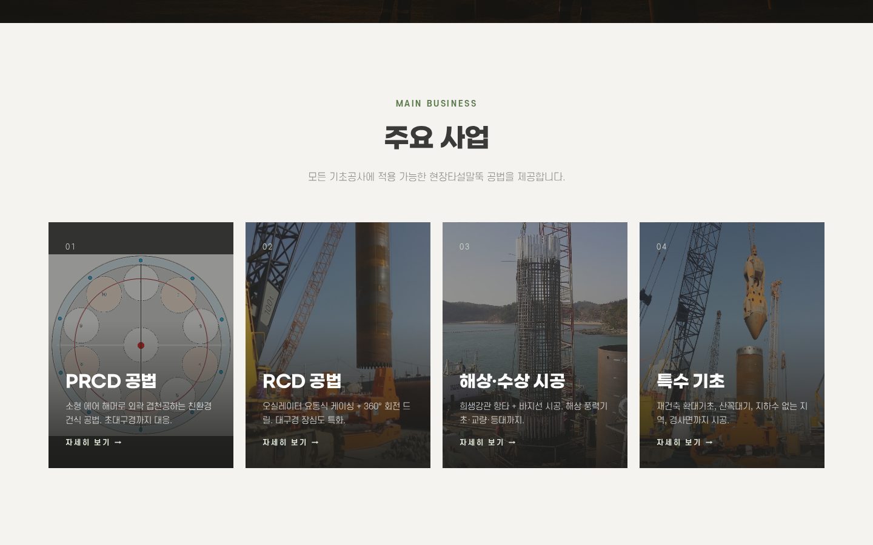Screen dimensions: 873x545
Task: Click the PRCD description starting 소형 에어 해머로
Action: [x=139, y=413]
